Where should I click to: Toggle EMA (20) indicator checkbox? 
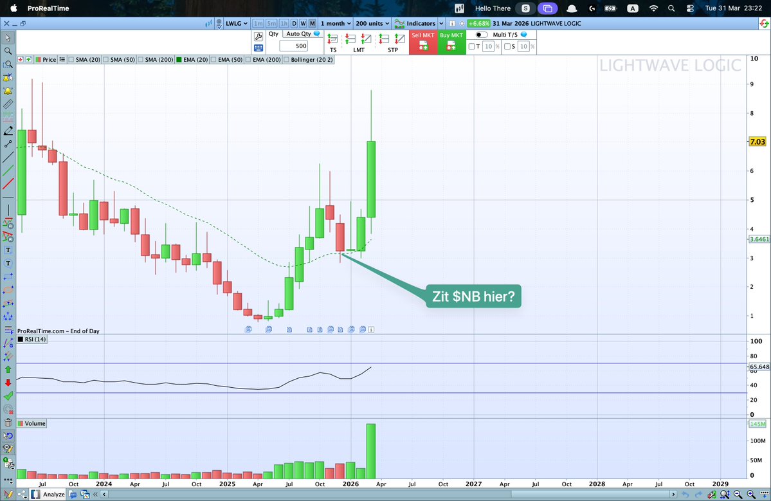coord(179,60)
